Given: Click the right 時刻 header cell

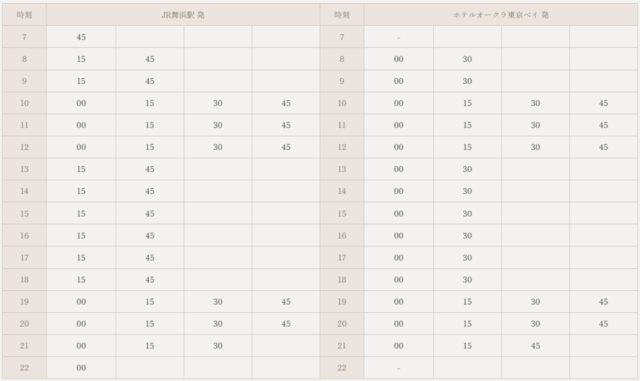Looking at the screenshot, I should tap(342, 15).
